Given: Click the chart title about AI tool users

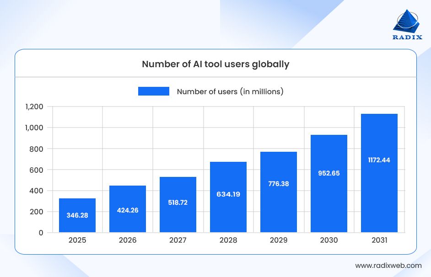Looking at the screenshot, I should (215, 64).
